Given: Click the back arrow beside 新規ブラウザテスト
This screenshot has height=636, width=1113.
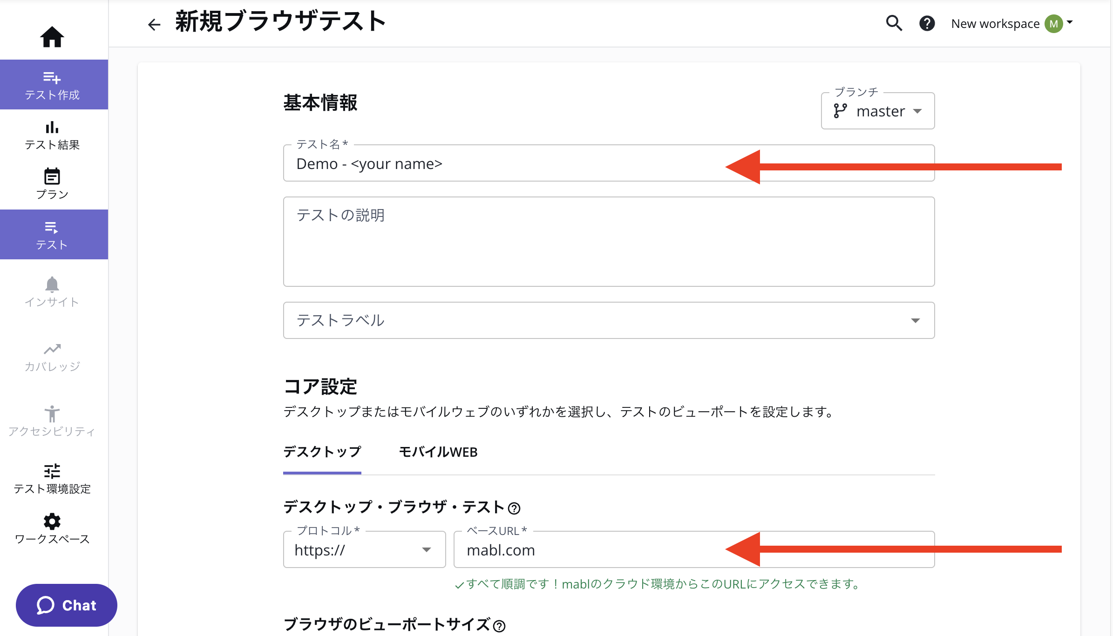Looking at the screenshot, I should [154, 24].
